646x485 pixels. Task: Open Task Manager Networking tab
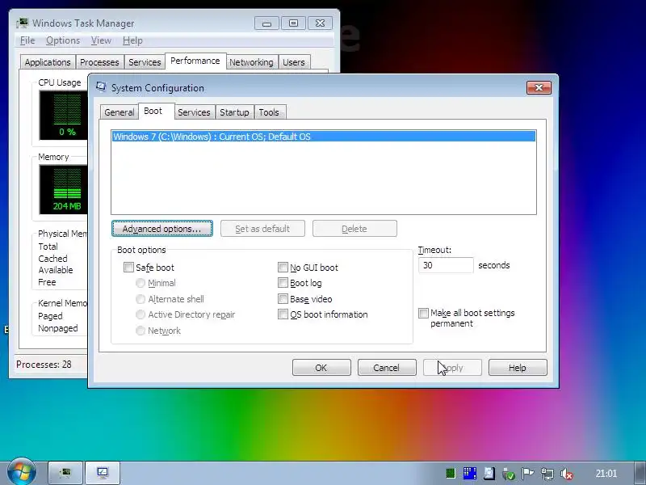click(x=251, y=62)
